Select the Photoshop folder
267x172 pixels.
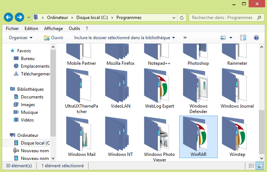click(x=198, y=55)
